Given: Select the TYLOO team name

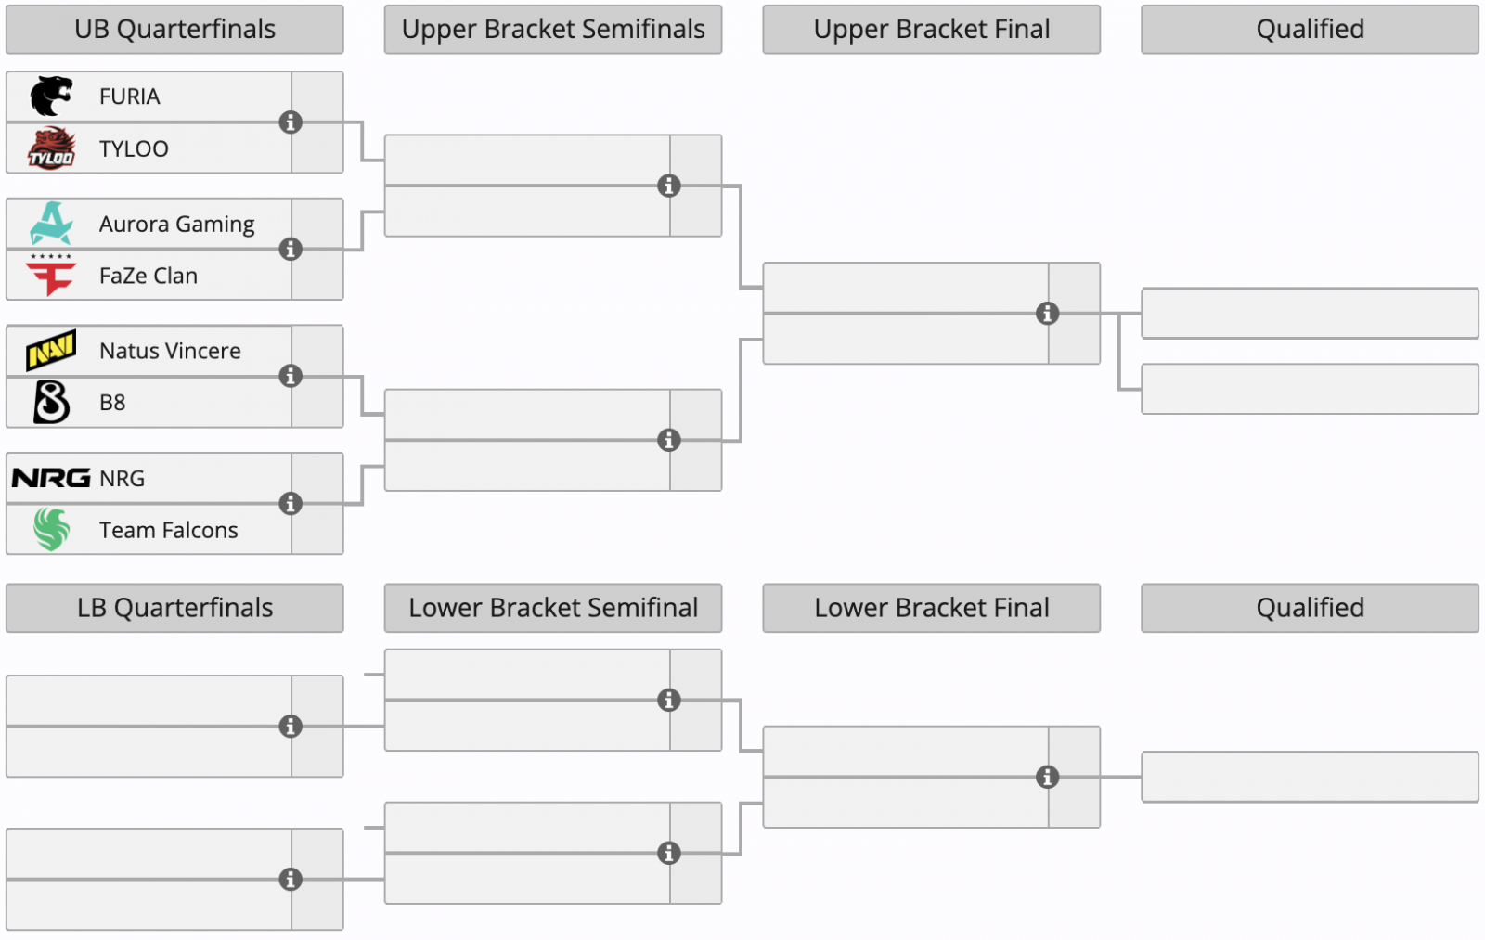Looking at the screenshot, I should coord(134,148).
